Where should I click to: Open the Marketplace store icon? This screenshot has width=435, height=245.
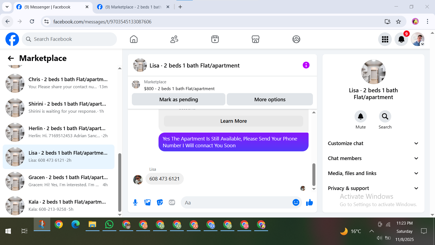(x=256, y=39)
